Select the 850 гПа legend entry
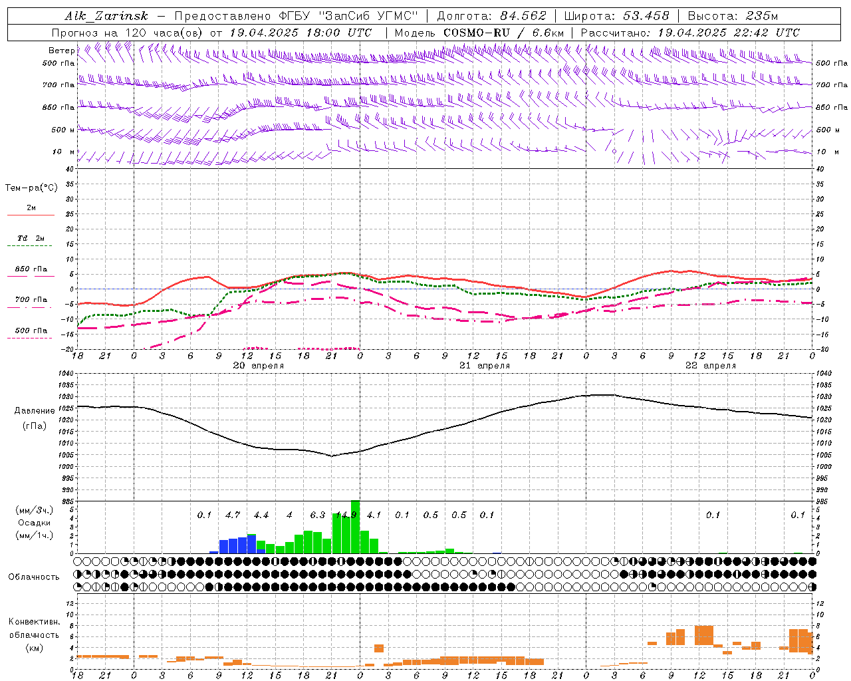This screenshot has width=851, height=681. pos(31,272)
